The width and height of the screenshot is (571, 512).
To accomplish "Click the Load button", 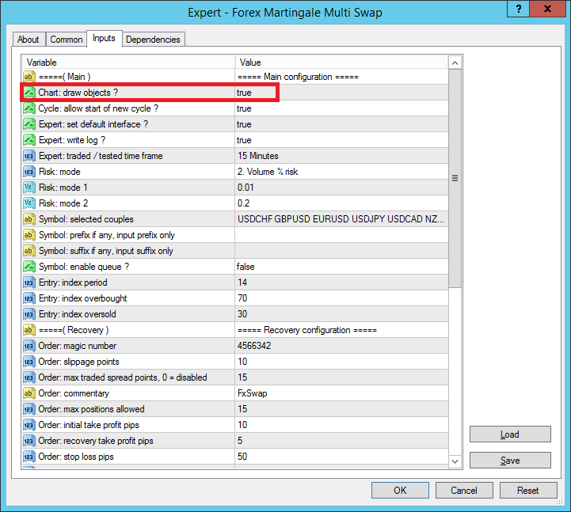I will 510,434.
